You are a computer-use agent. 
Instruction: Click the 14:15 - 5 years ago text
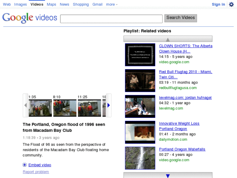pyautogui.click(x=176, y=57)
